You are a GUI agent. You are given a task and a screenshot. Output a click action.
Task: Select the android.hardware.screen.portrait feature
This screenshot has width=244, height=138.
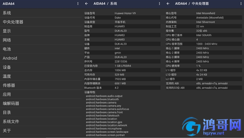(x=105, y=135)
